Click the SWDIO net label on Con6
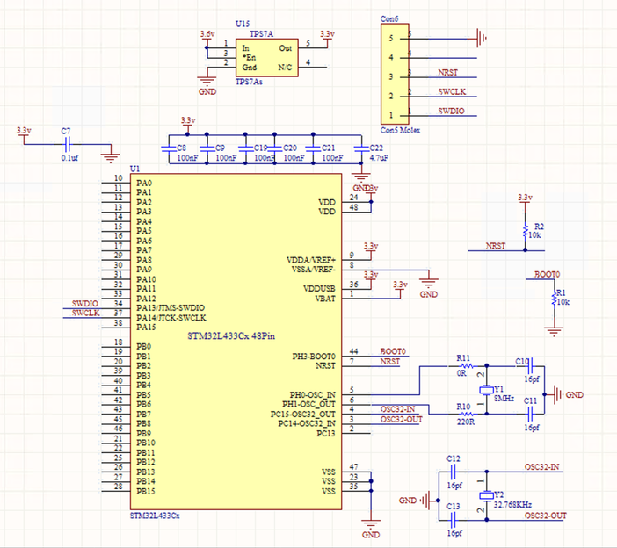Viewport: 617px width, 548px height. 452,111
